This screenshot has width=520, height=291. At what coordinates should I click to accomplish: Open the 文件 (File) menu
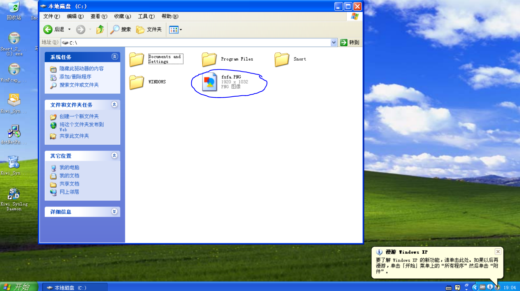coord(52,16)
